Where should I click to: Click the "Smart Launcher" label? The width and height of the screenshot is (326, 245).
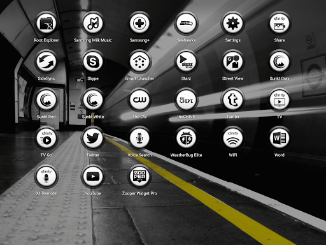[139, 78]
